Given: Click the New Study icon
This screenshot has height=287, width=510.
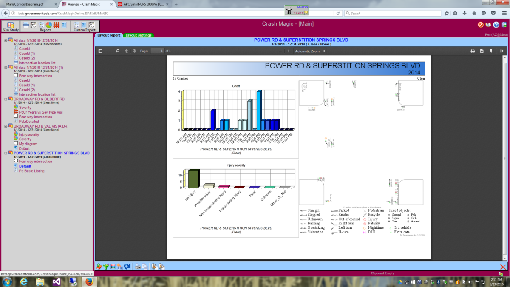Looking at the screenshot, I should point(11,26).
